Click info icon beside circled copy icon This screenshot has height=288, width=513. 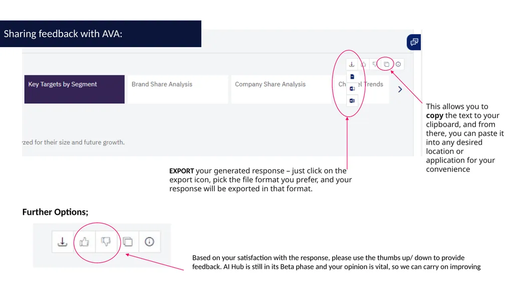[x=398, y=64]
